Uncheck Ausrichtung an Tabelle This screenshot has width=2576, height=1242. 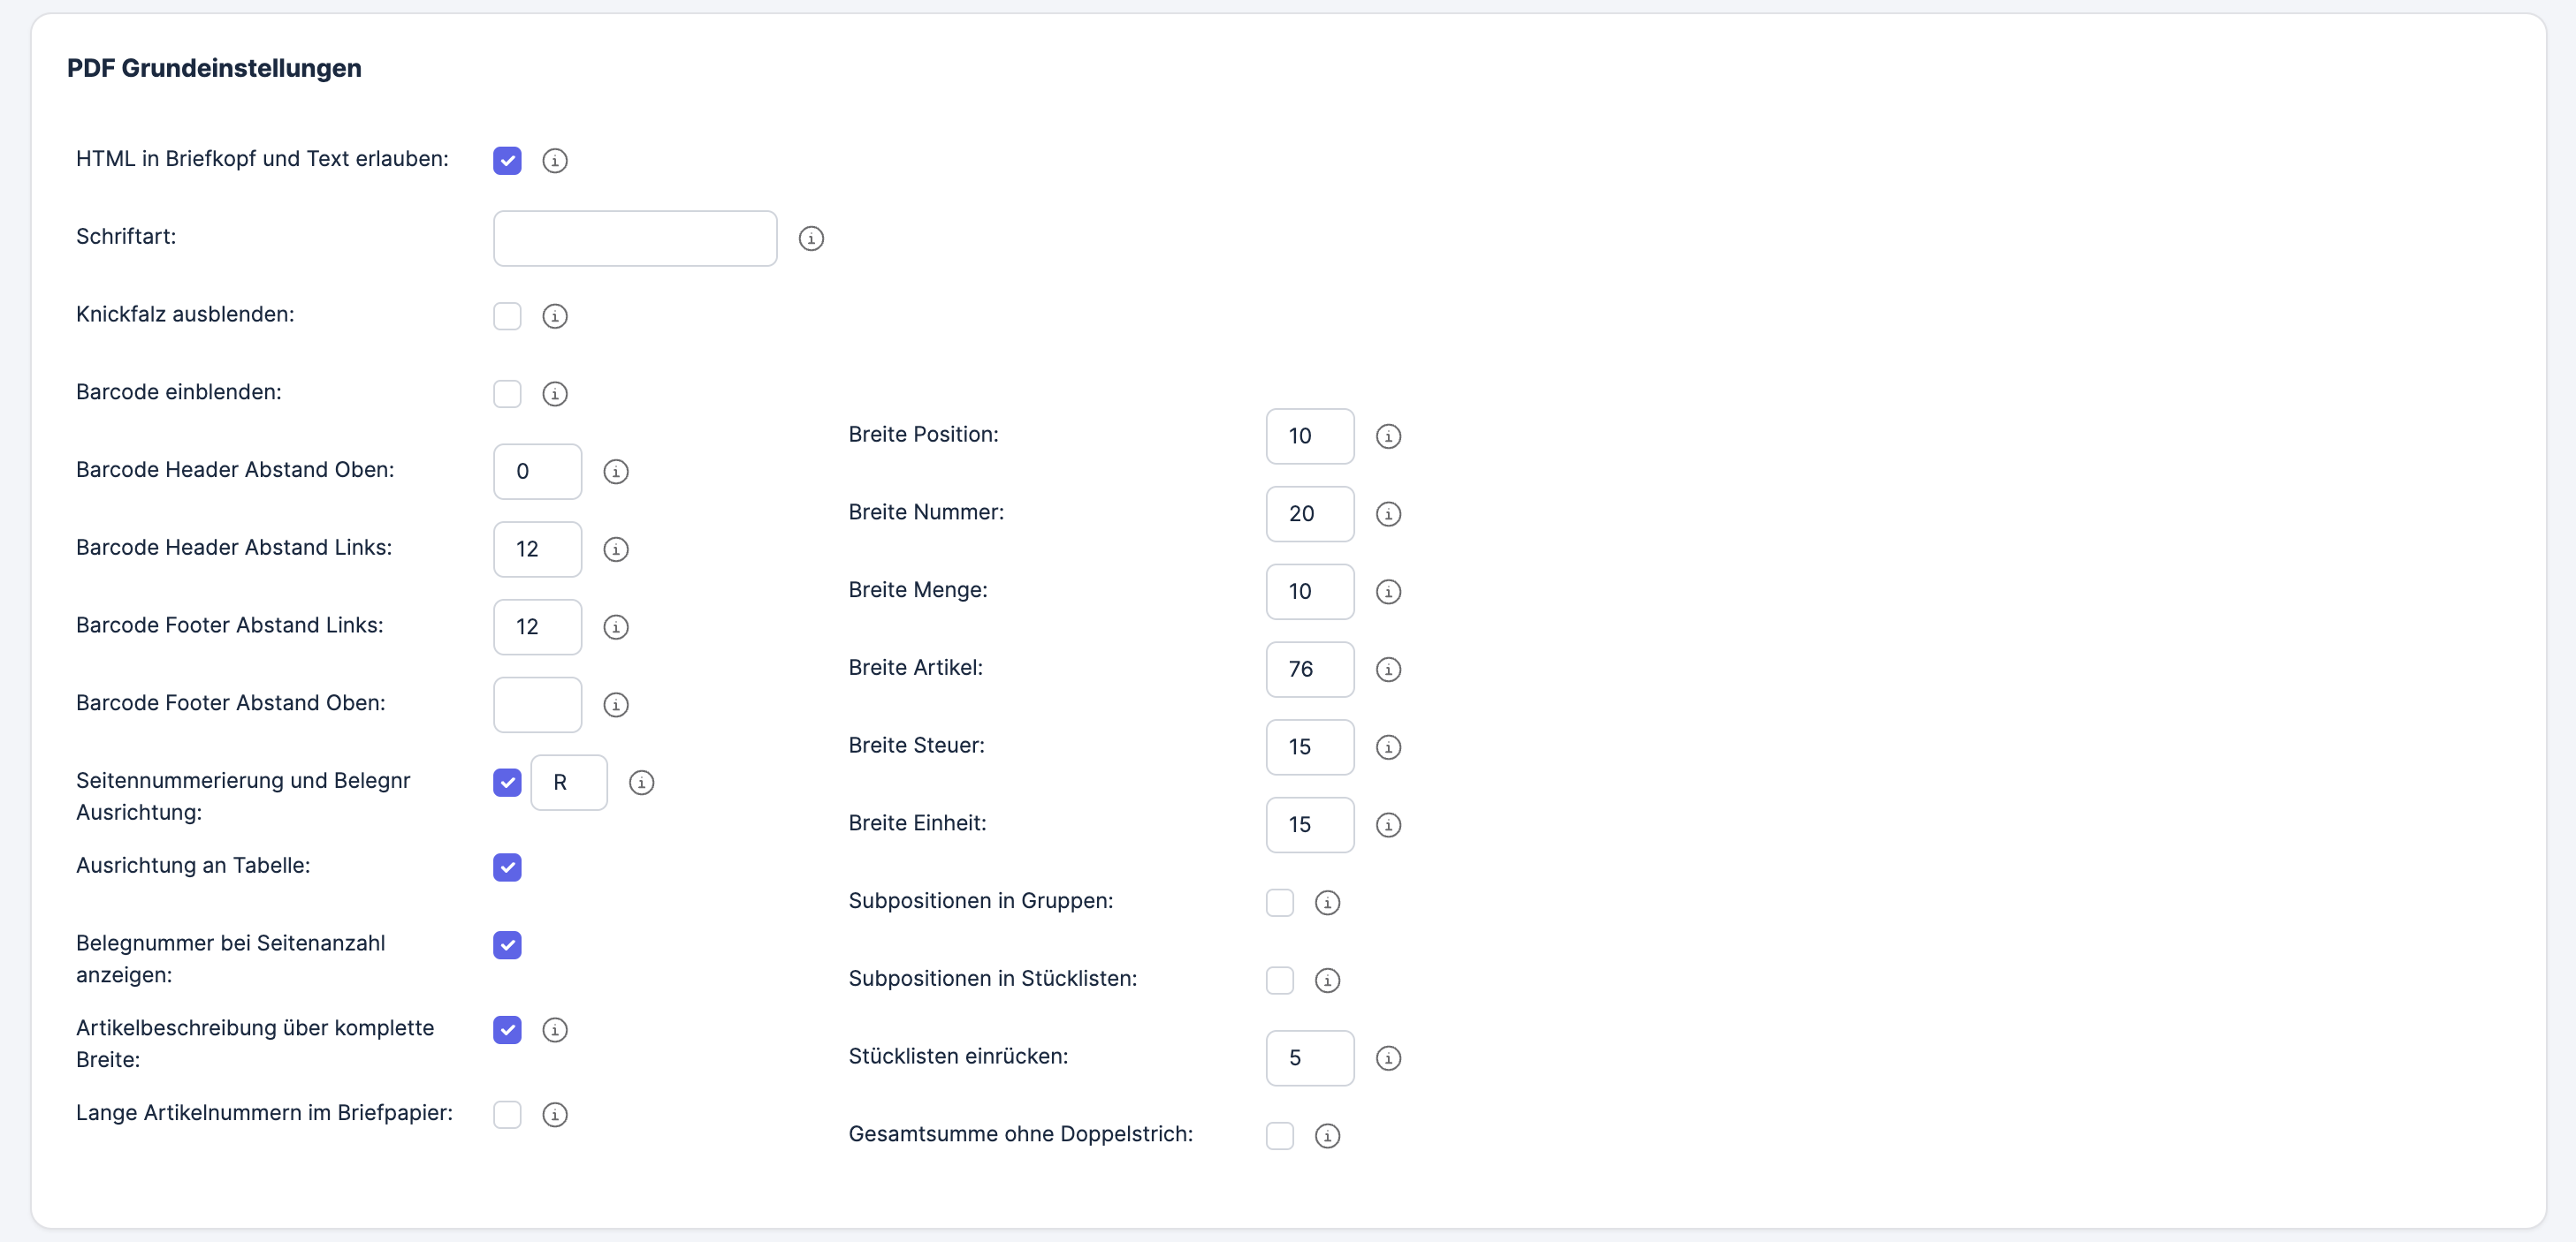(x=507, y=867)
